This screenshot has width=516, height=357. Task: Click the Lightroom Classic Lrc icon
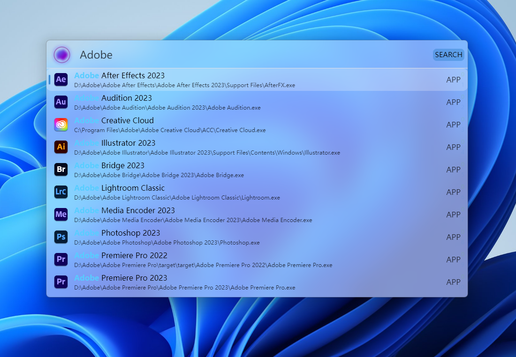coord(61,192)
